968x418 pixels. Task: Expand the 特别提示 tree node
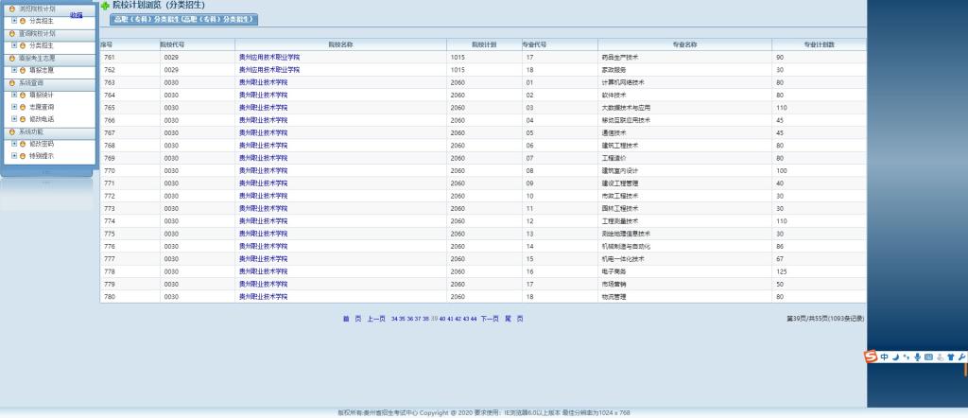[13, 157]
